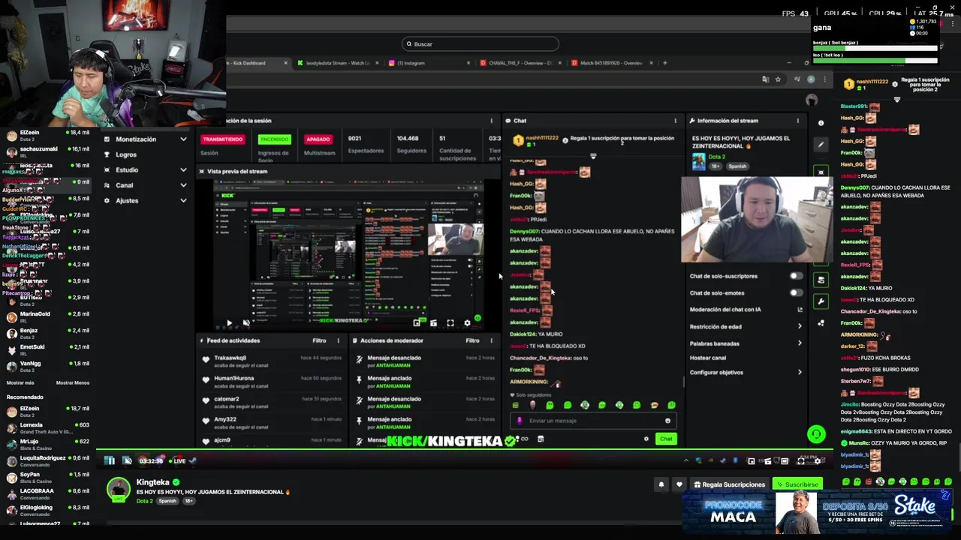961x540 pixels.
Task: Open the Información de la sesión options menu
Action: pyautogui.click(x=491, y=121)
